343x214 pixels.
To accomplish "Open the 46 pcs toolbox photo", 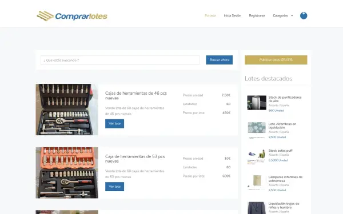I will pyautogui.click(x=67, y=110).
